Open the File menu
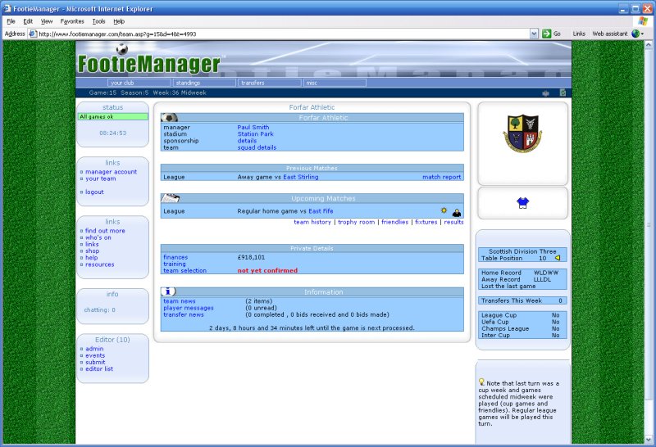The height and width of the screenshot is (447, 656). 11,21
